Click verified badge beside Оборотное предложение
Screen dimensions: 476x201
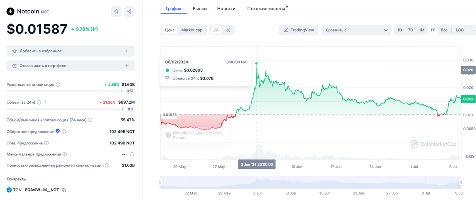[x=58, y=131]
